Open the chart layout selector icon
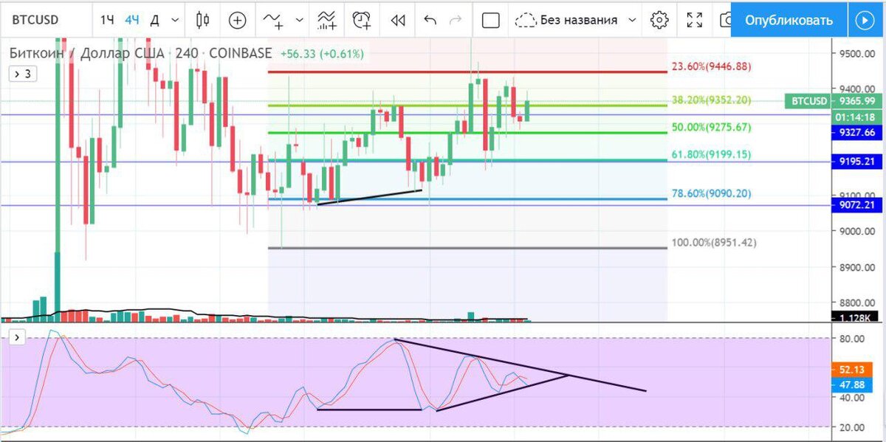886x442 pixels. pos(490,20)
